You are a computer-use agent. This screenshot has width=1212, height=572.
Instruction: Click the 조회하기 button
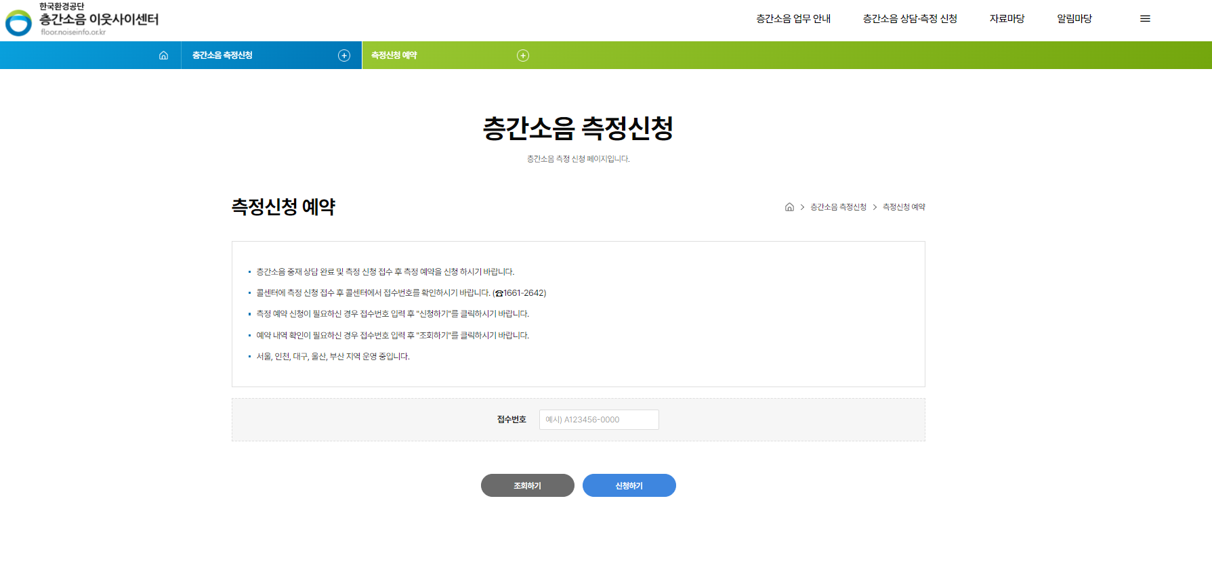point(528,485)
